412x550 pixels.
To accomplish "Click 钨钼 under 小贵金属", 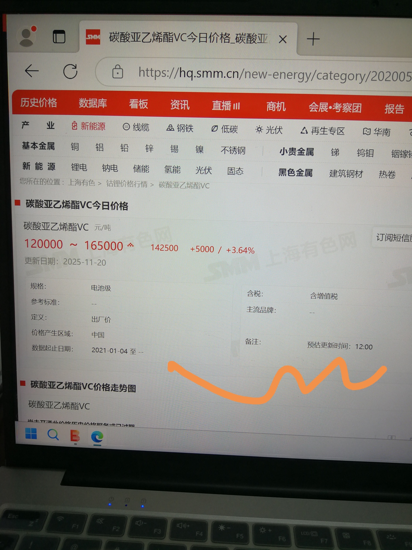I will 365,153.
